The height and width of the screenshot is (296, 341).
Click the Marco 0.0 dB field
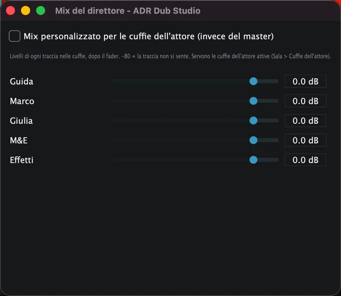tap(305, 101)
